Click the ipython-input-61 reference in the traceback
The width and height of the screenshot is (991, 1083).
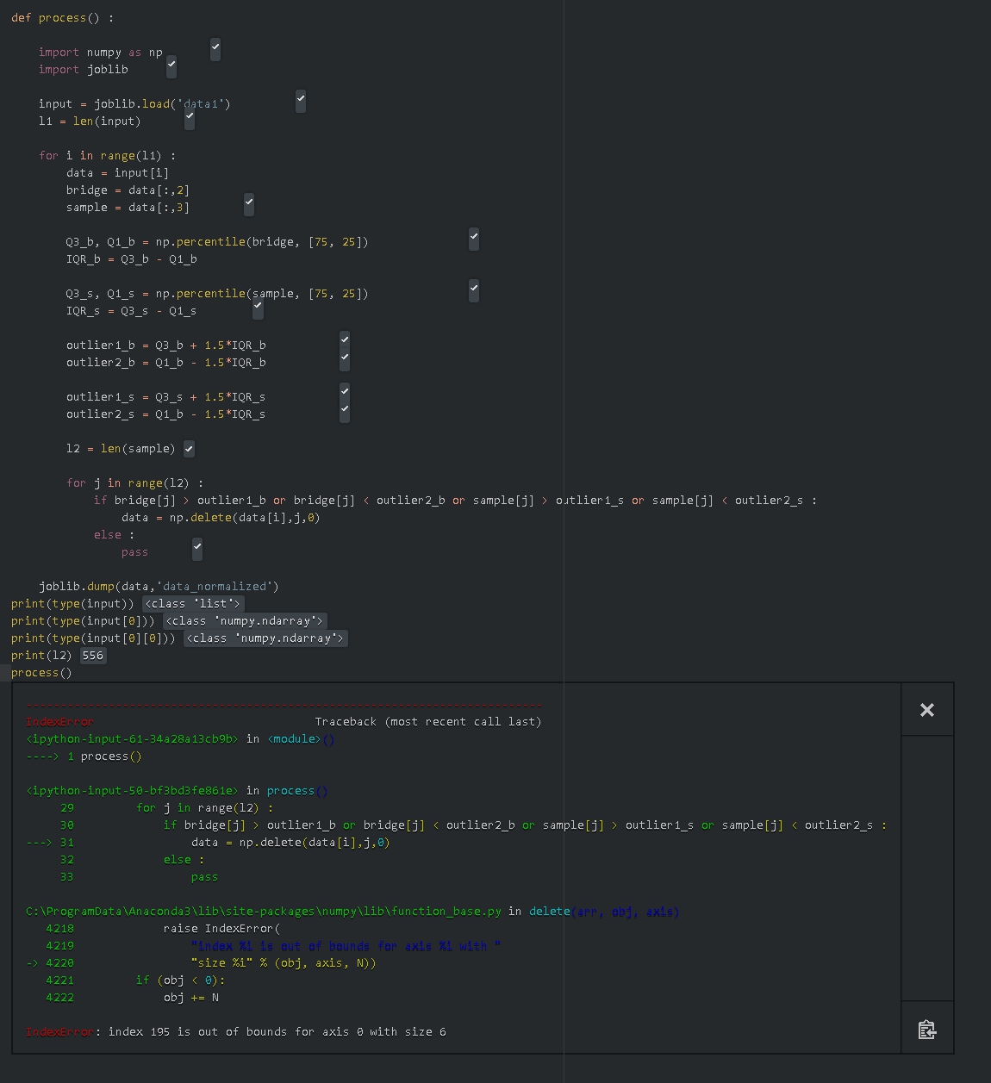132,739
